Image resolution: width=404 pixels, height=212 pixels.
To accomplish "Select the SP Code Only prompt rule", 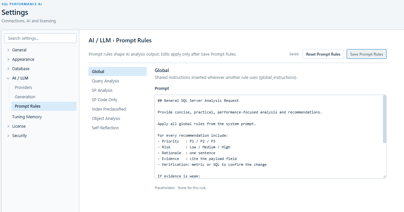I will point(118,100).
